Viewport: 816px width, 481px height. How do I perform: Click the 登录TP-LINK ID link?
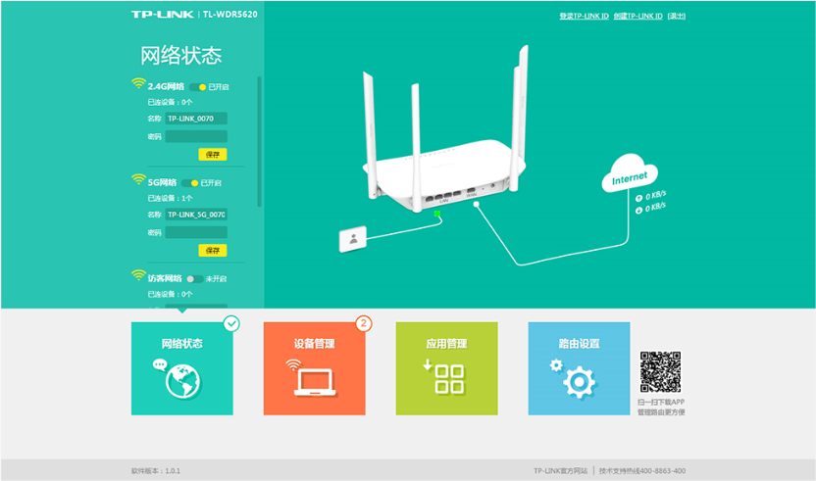[584, 17]
